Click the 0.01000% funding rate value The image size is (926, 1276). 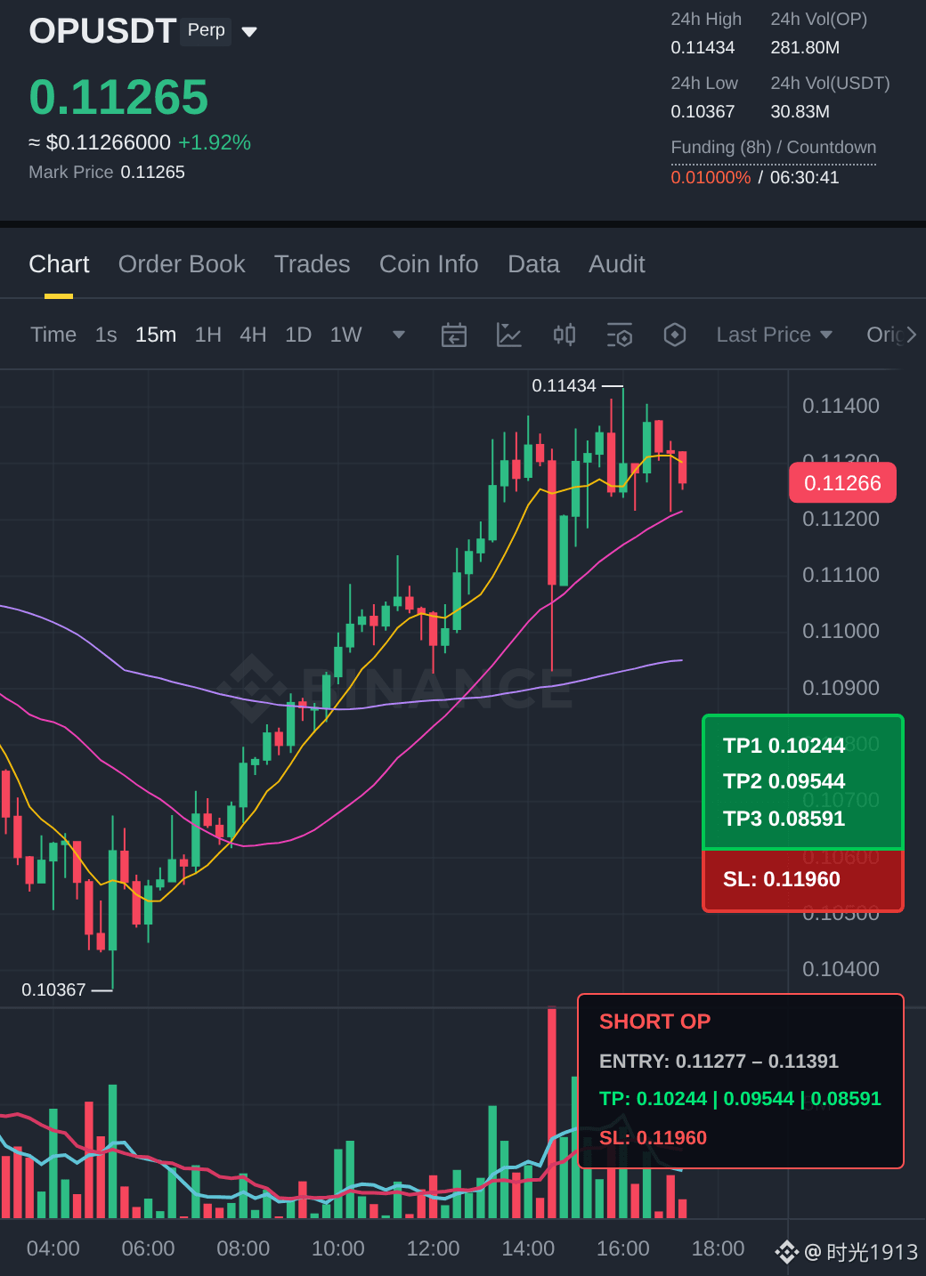(711, 178)
